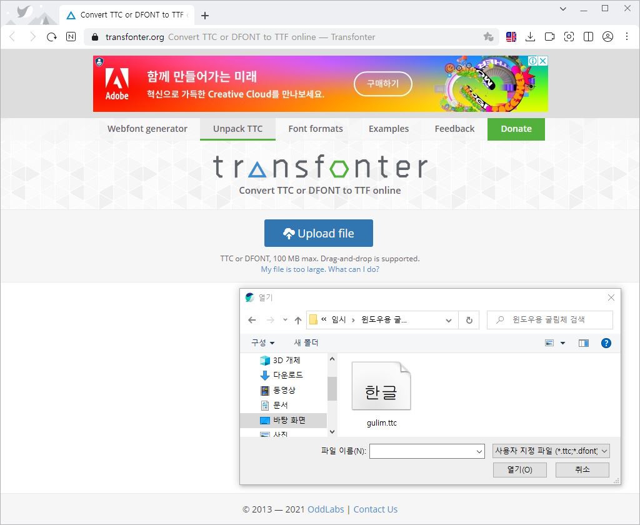640x525 pixels.
Task: Open the browser three-dot menu
Action: (627, 36)
